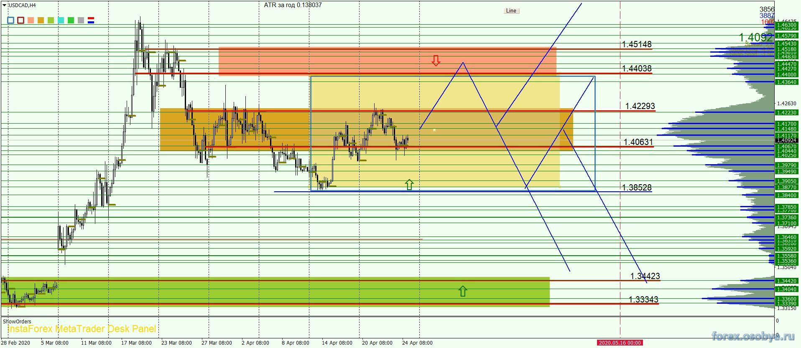Pick the salmon color swatch
The height and width of the screenshot is (348, 801).
point(31,20)
